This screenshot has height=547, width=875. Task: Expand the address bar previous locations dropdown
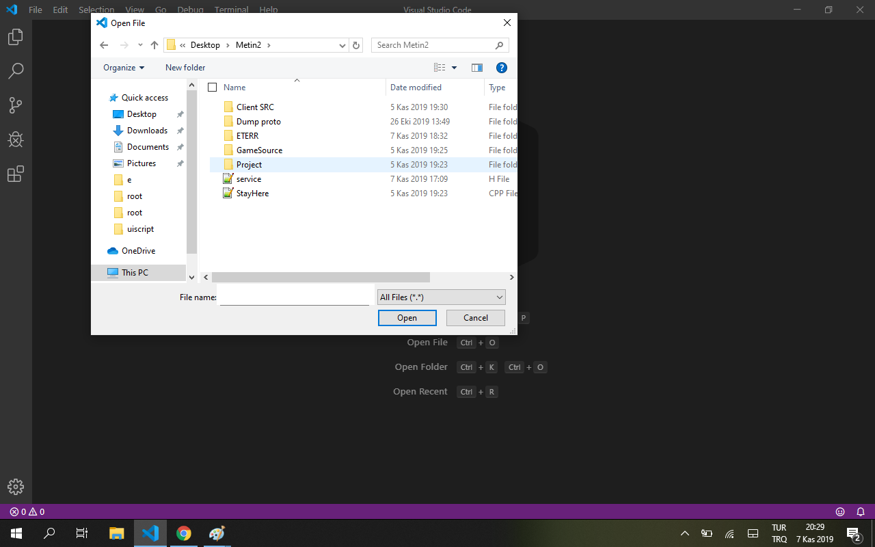(342, 45)
